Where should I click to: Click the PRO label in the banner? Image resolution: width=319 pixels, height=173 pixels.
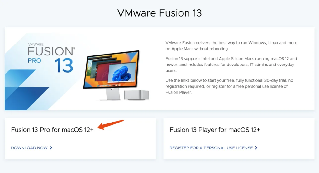tap(34, 61)
